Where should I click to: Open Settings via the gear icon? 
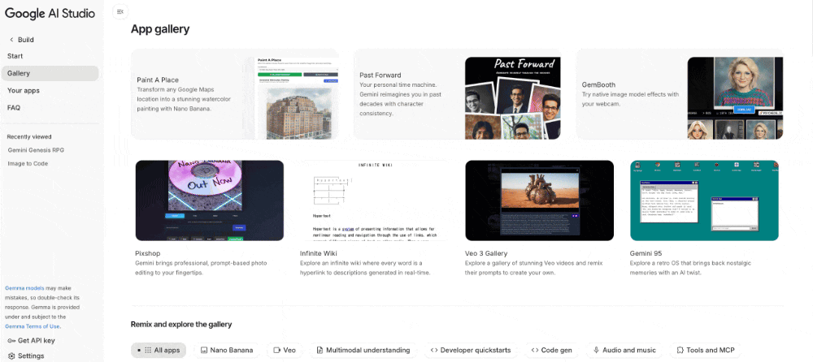click(x=11, y=356)
